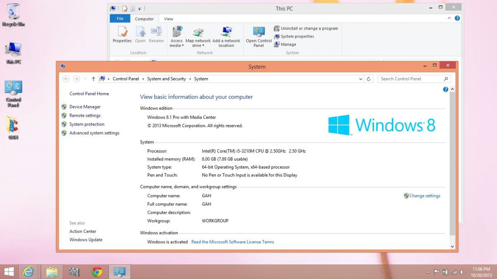The image size is (497, 279).
Task: Switch to the Computer ribbon tab
Action: [144, 19]
